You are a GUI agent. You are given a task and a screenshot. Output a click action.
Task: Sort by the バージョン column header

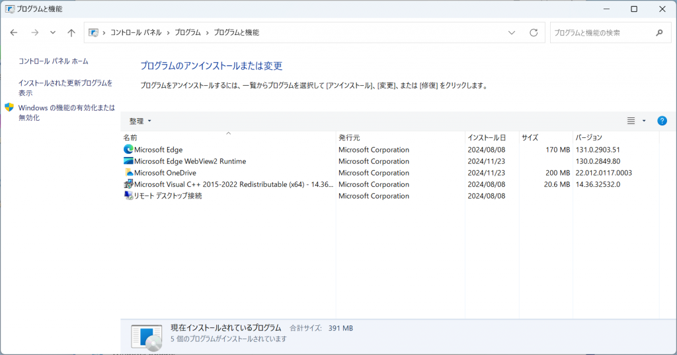pos(616,137)
